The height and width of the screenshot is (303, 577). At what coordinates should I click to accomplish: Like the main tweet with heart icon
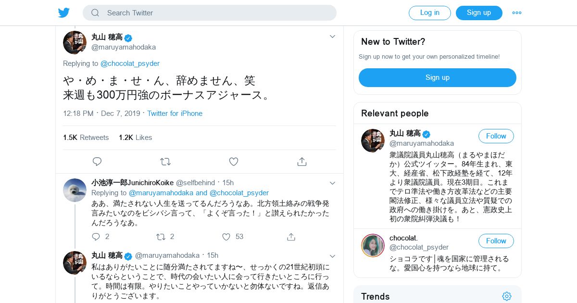click(x=234, y=162)
